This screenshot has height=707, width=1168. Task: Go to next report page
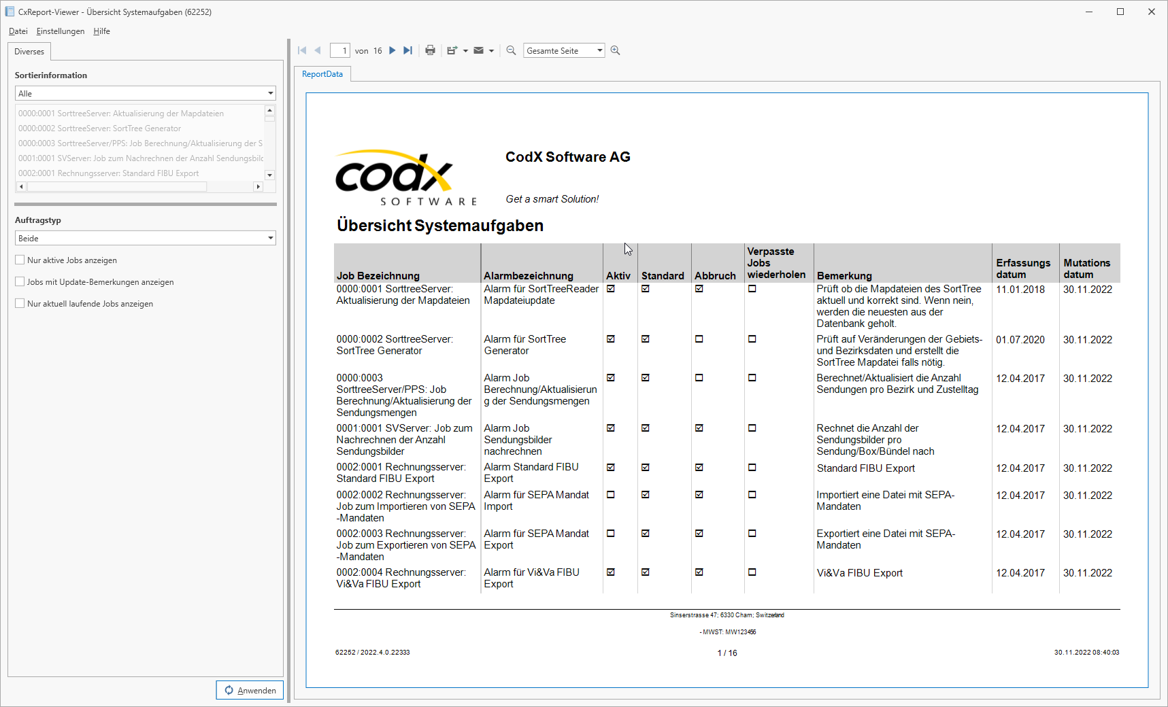(393, 50)
